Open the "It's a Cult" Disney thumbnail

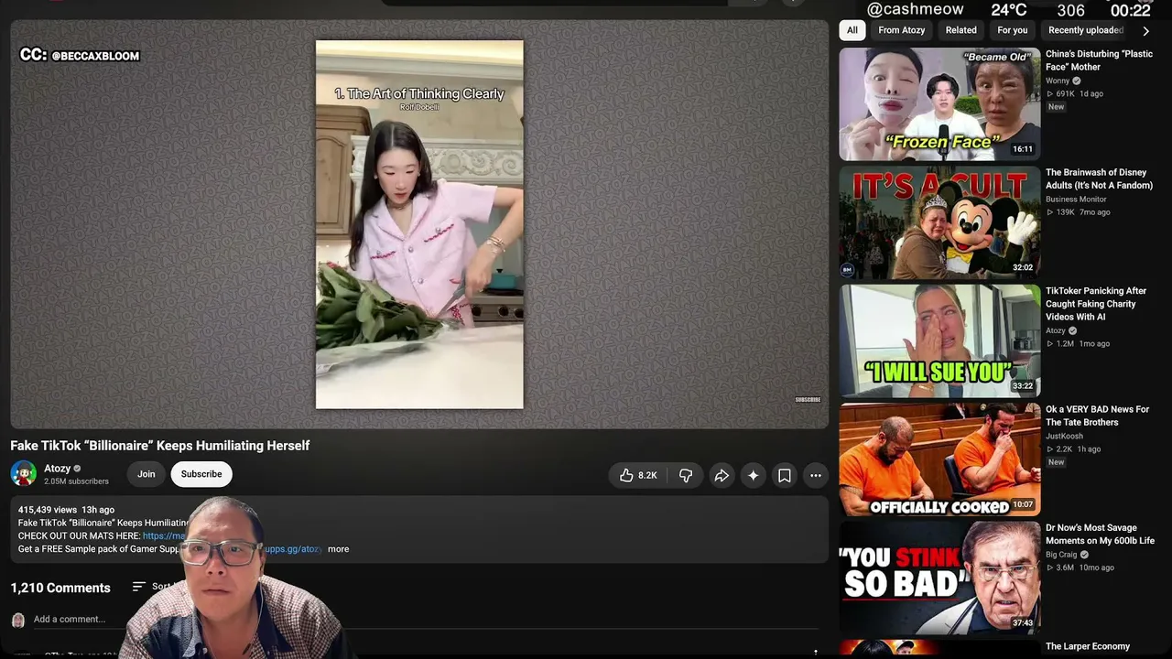939,222
